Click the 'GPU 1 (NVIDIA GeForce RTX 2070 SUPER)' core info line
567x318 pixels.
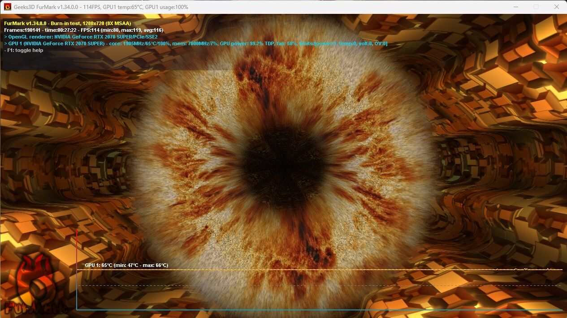pos(196,43)
